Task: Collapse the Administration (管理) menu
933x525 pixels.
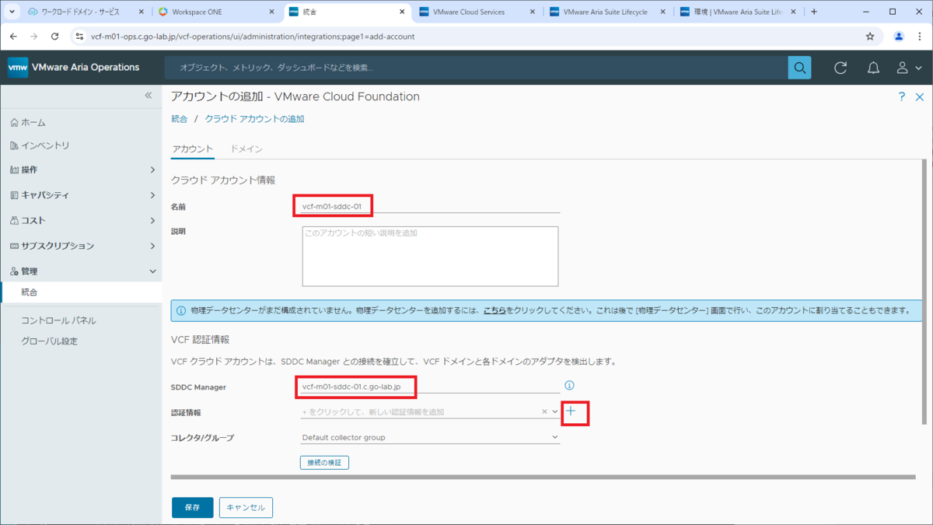Action: tap(82, 271)
